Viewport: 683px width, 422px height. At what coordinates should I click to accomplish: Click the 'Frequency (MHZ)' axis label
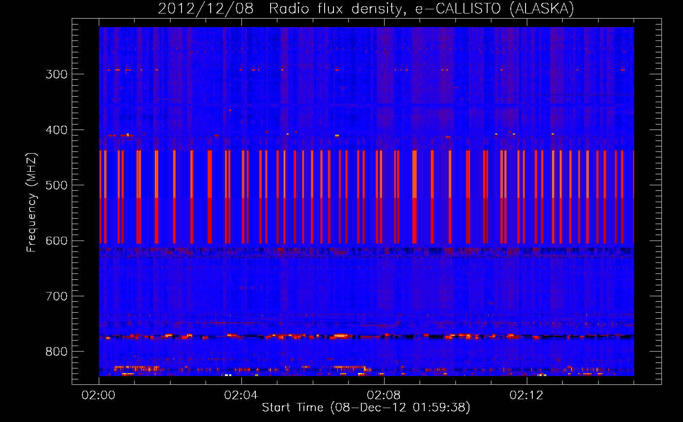point(32,202)
